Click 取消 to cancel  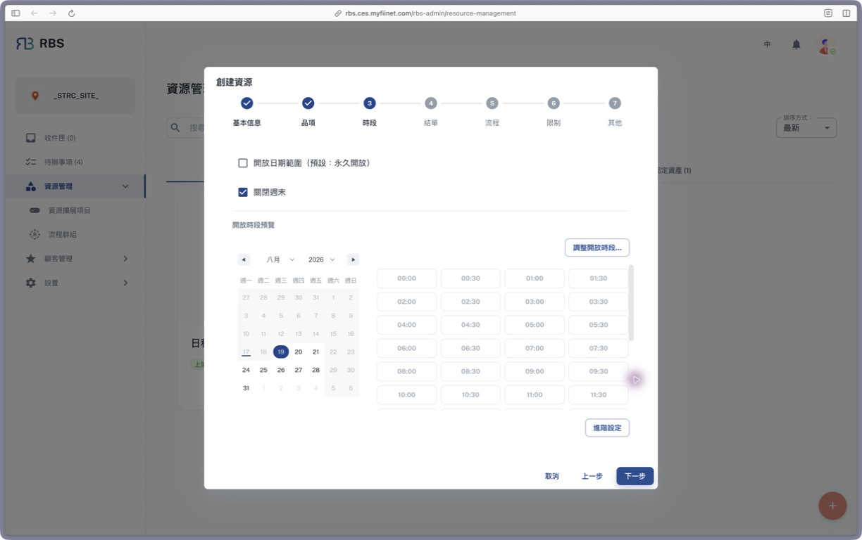pos(551,476)
